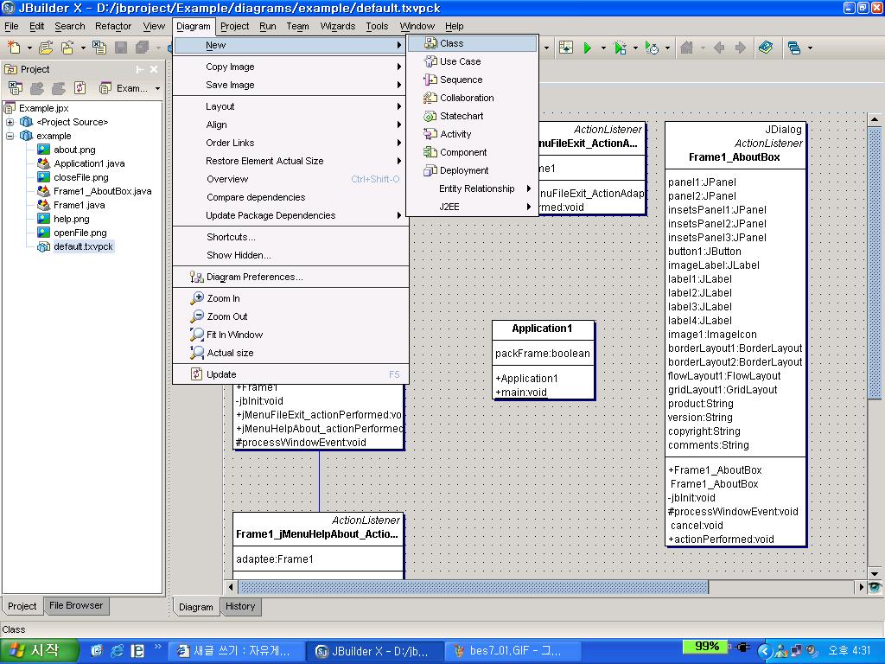Open the Help Topics book icon
Viewport: 885px width, 664px height.
click(x=766, y=48)
